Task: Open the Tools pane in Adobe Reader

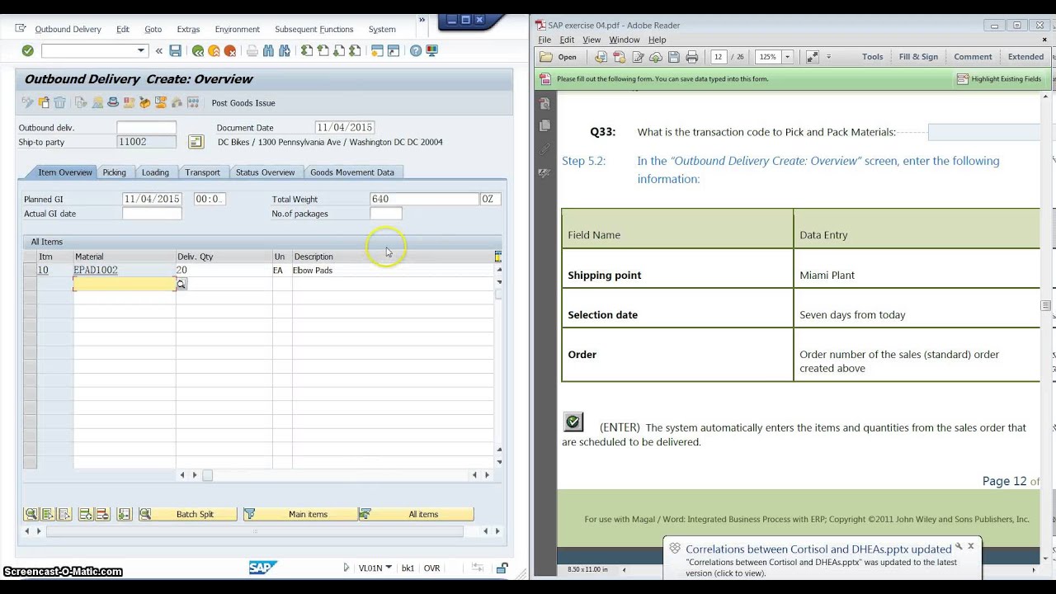Action: click(872, 57)
